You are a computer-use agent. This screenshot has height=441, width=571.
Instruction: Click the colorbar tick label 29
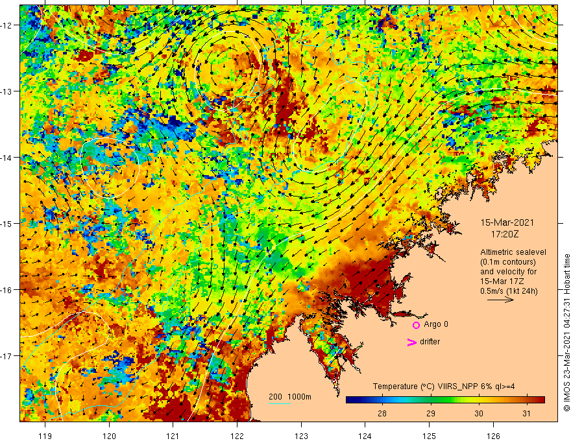tap(430, 413)
